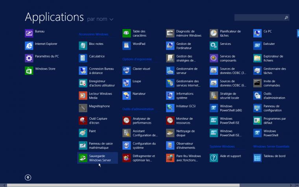Screen dimensions: 299x187
Task: Open Ce PC
Action: (257, 33)
